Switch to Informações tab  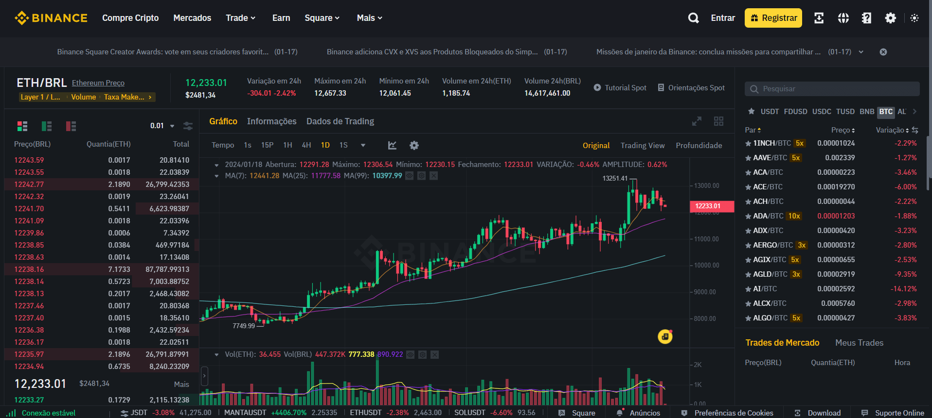tap(271, 121)
